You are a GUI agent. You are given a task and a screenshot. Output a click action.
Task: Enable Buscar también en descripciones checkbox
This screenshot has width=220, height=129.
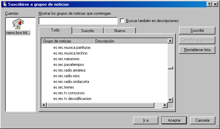click(122, 20)
